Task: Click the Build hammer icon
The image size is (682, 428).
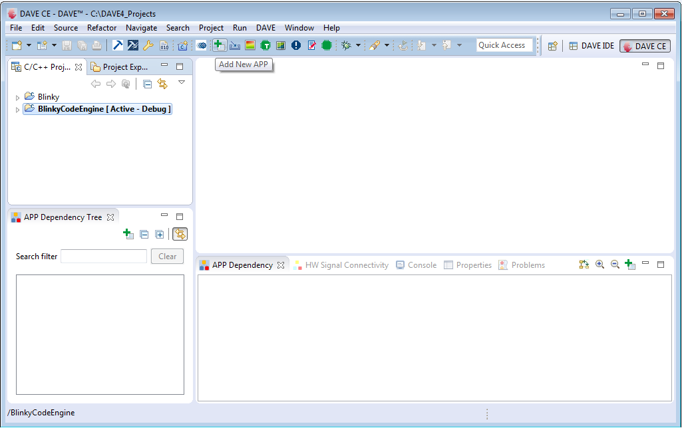Action: point(117,45)
